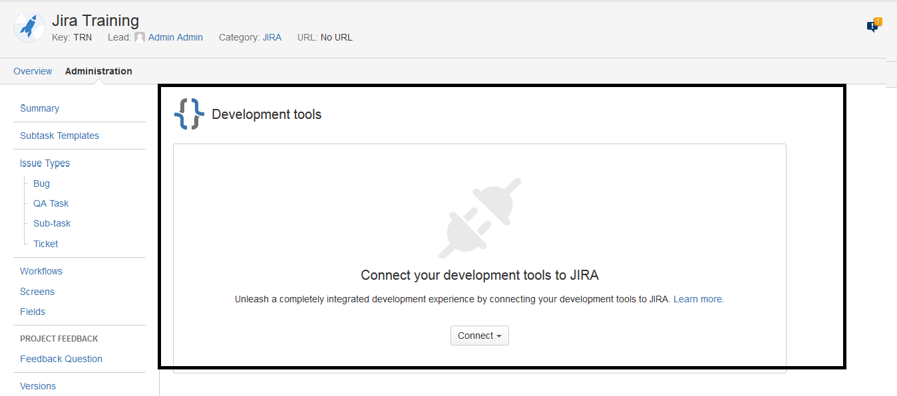Click the disconnected plug illustration

480,218
